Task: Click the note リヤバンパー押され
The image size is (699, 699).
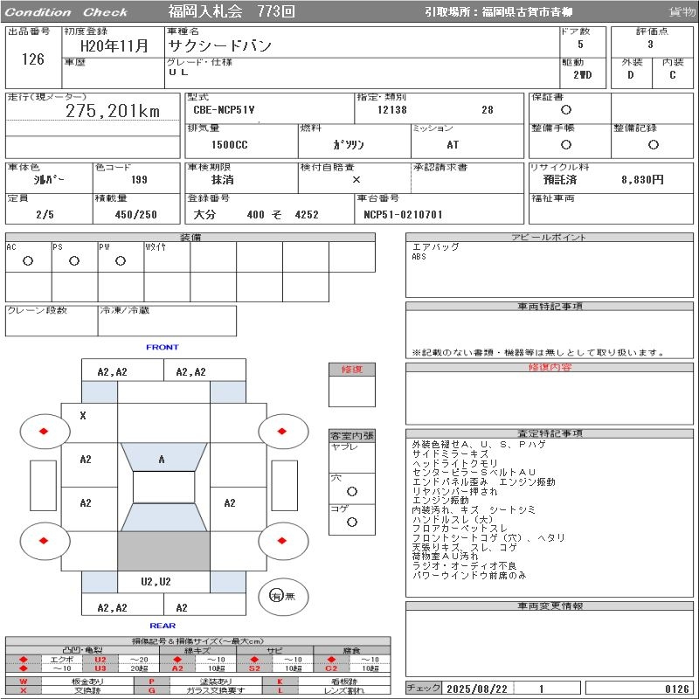Action: tap(454, 491)
